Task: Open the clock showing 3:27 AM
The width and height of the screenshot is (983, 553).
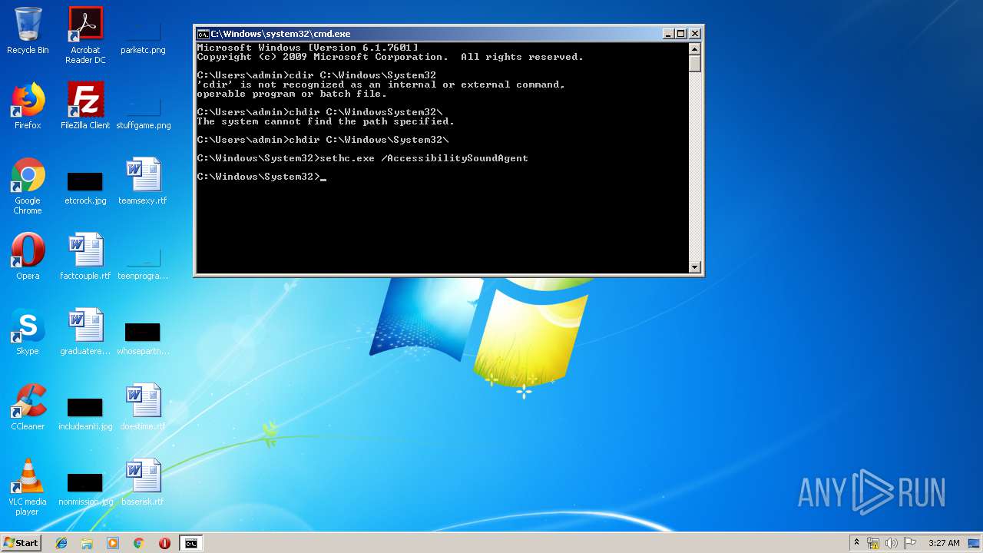Action: click(x=944, y=543)
